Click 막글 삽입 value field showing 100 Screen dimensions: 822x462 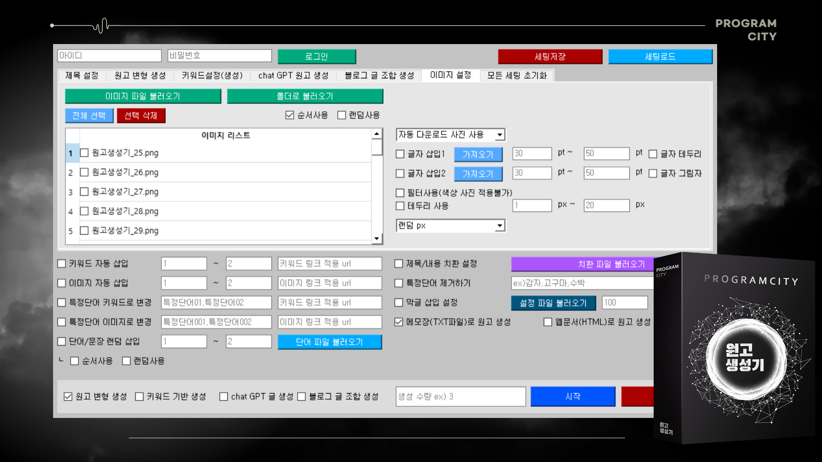625,302
